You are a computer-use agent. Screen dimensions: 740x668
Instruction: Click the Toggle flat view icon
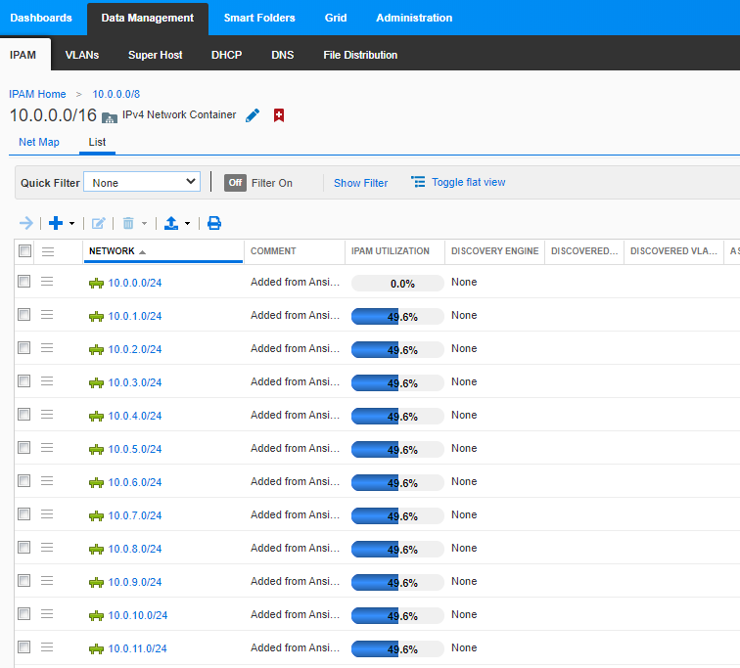[418, 182]
